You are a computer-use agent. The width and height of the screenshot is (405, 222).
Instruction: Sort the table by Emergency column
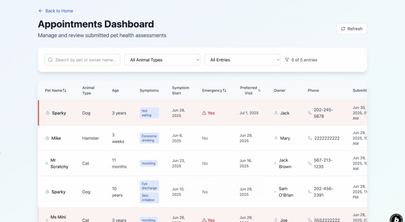pyautogui.click(x=214, y=90)
